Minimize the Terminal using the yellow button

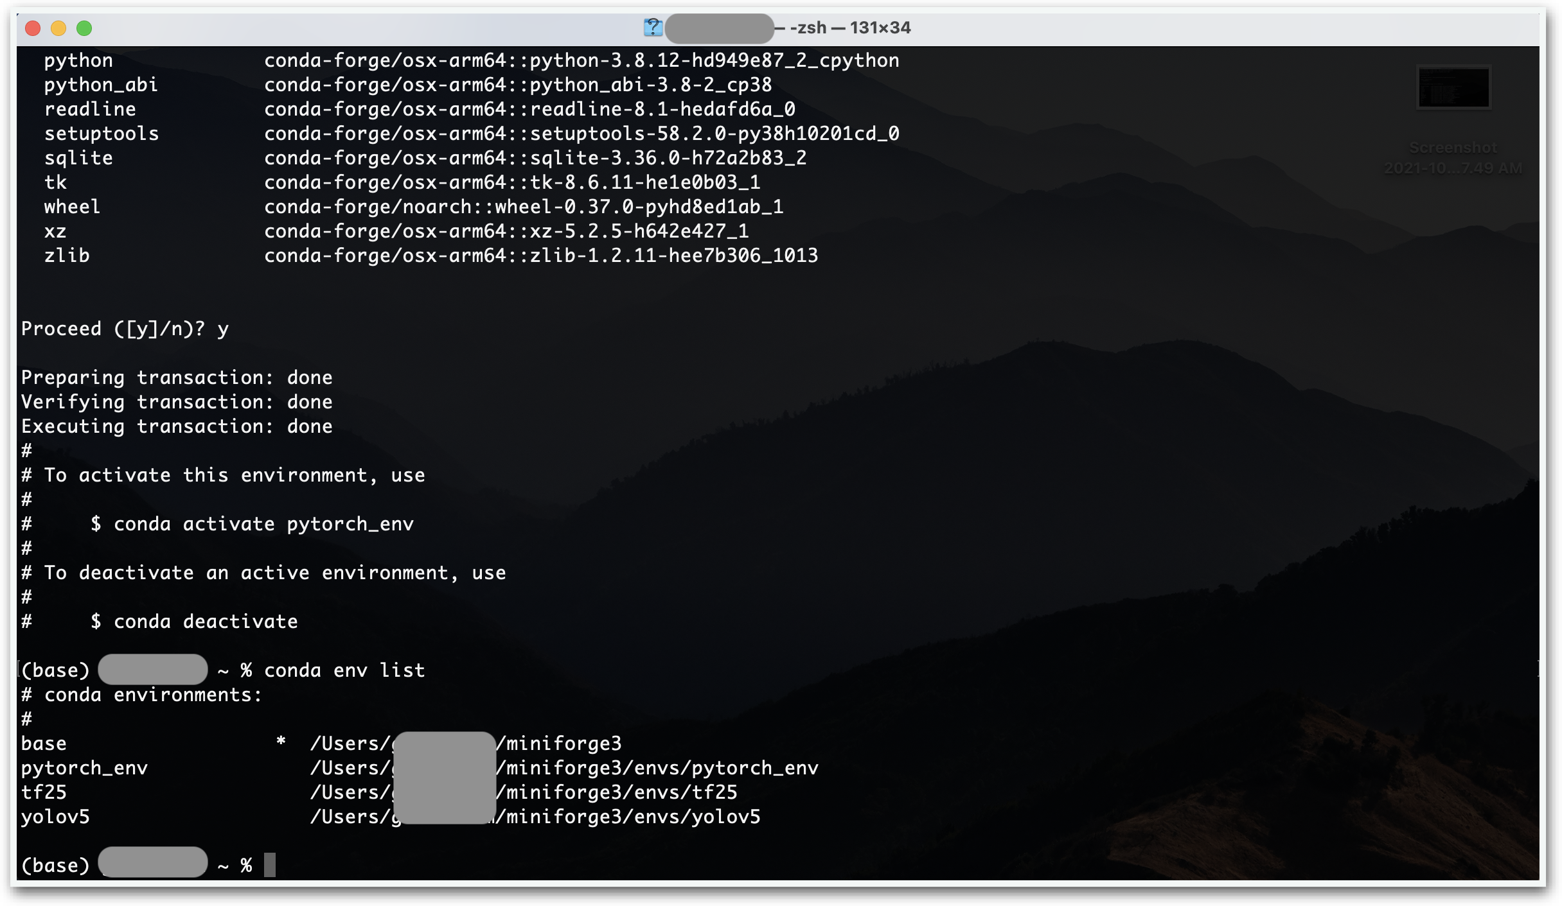pyautogui.click(x=58, y=28)
